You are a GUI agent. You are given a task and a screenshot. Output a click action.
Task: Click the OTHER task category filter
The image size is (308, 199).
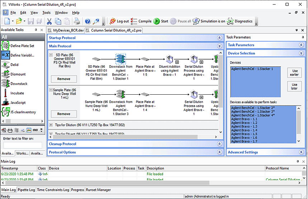tap(35, 130)
